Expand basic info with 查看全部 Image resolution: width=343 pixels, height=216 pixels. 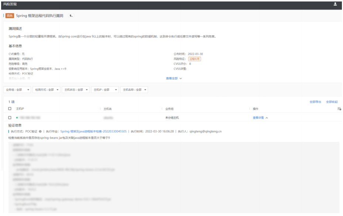click(x=174, y=79)
